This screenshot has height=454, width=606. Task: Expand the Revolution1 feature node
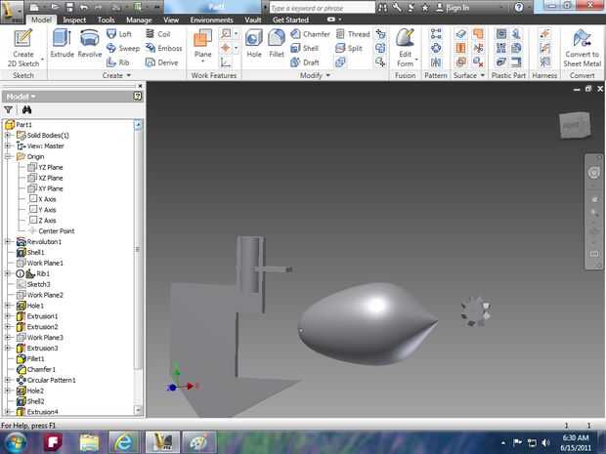pos(8,242)
